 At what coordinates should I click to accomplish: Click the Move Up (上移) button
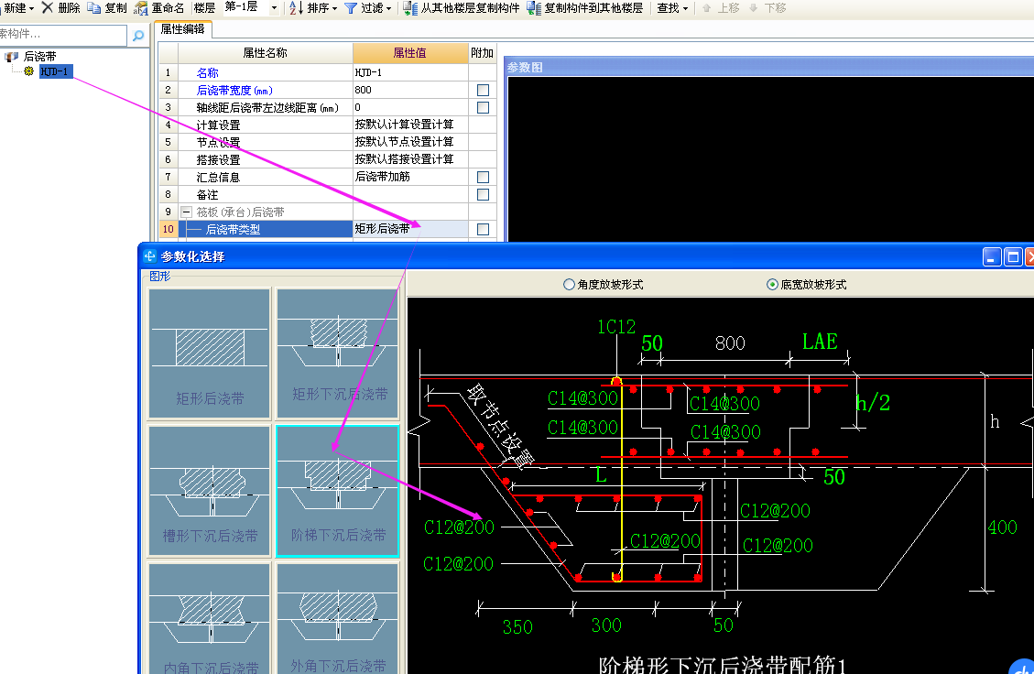[x=721, y=8]
